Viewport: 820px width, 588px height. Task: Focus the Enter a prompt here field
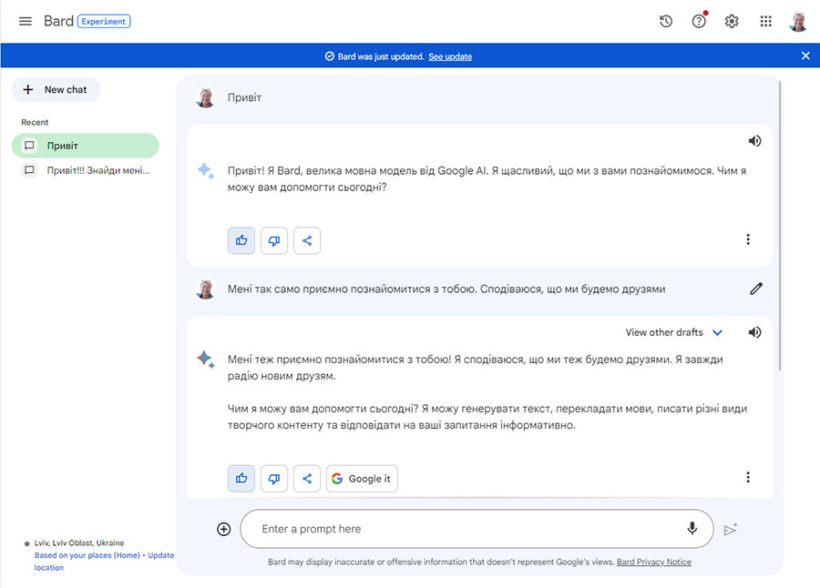point(477,529)
